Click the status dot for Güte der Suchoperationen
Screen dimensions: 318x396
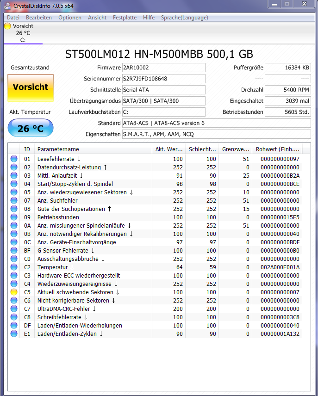coord(14,209)
